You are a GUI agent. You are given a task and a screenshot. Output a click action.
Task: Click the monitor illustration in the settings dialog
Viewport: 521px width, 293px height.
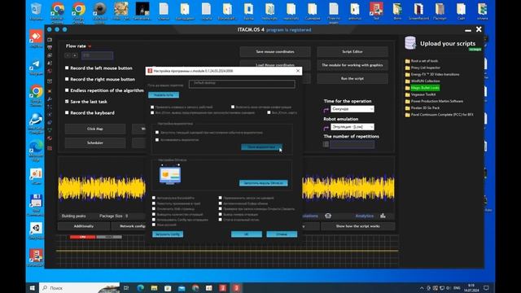tap(170, 175)
